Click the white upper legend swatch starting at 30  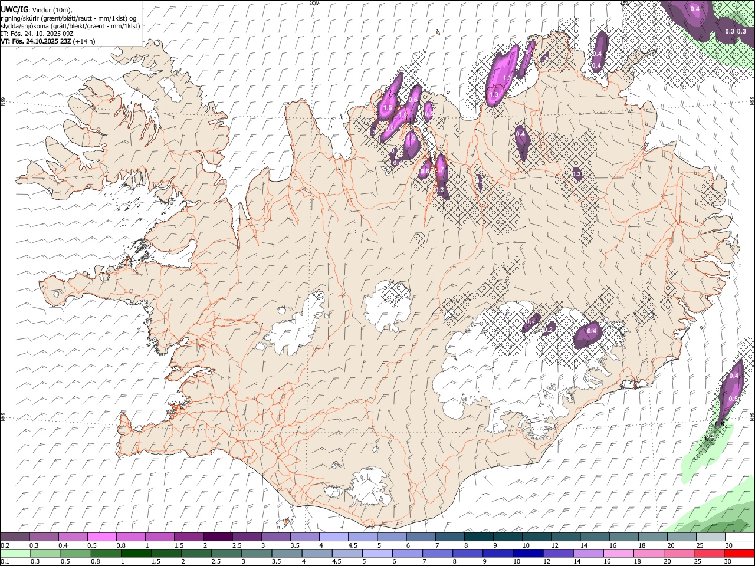pyautogui.click(x=740, y=537)
